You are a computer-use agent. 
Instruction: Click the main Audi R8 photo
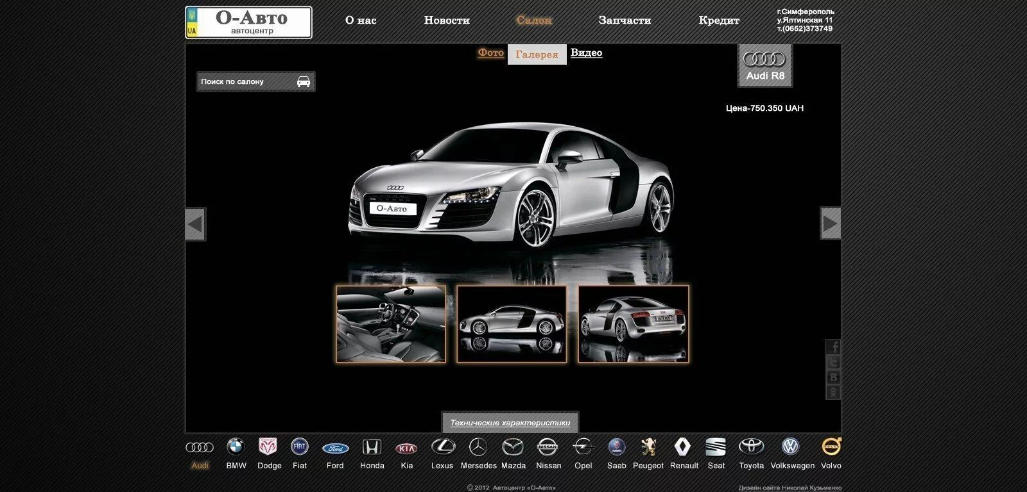point(512,186)
